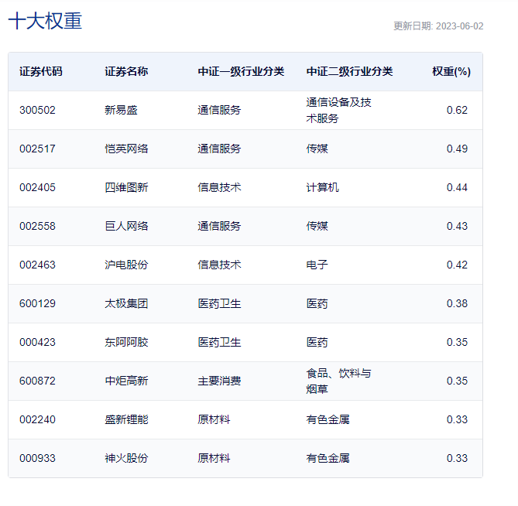Select stock name 巨人网络
This screenshot has width=518, height=506.
point(126,226)
